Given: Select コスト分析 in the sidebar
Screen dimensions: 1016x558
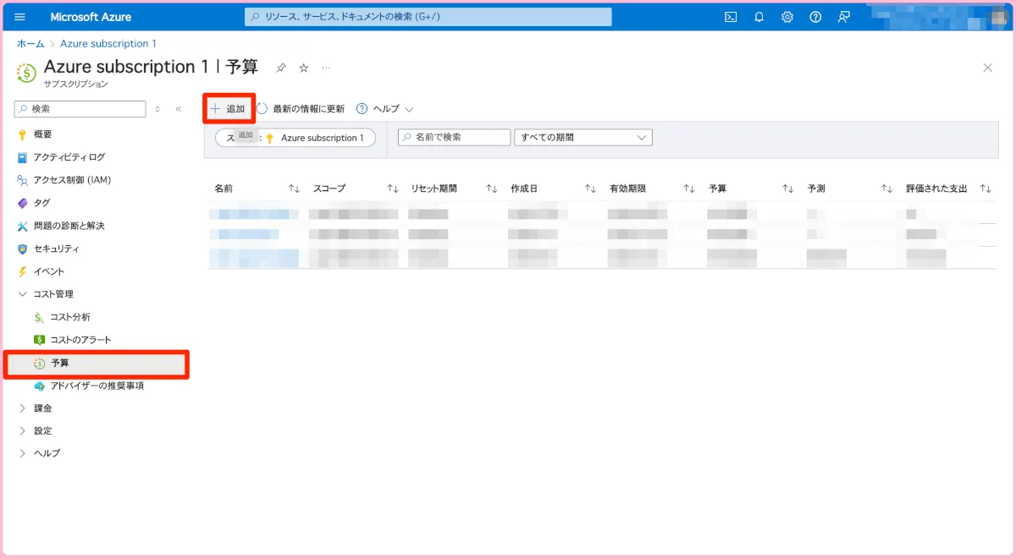Looking at the screenshot, I should click(x=69, y=317).
